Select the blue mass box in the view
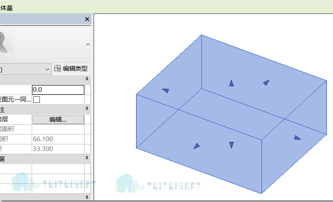Image resolution: width=333 pixels, height=202 pixels. pos(231,114)
